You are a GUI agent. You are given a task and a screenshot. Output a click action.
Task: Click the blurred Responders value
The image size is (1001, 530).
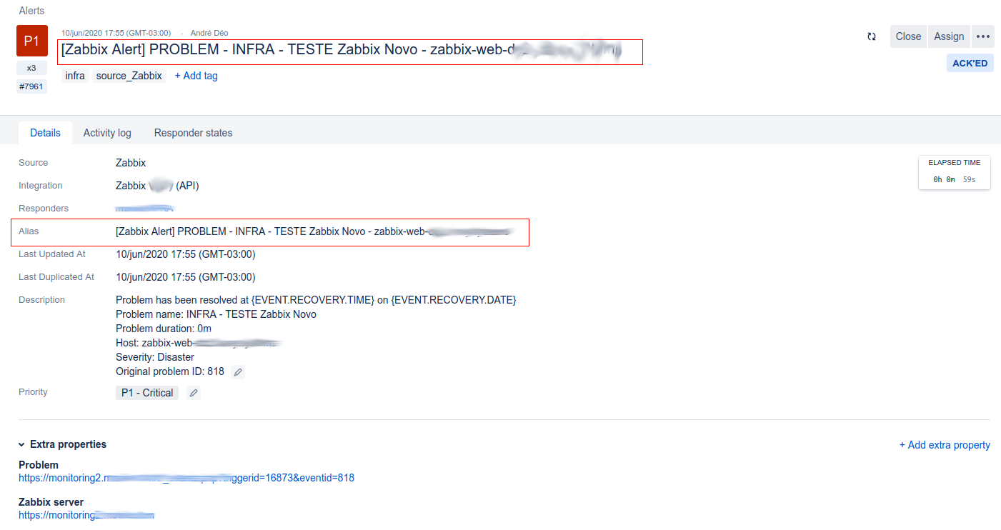pos(145,209)
